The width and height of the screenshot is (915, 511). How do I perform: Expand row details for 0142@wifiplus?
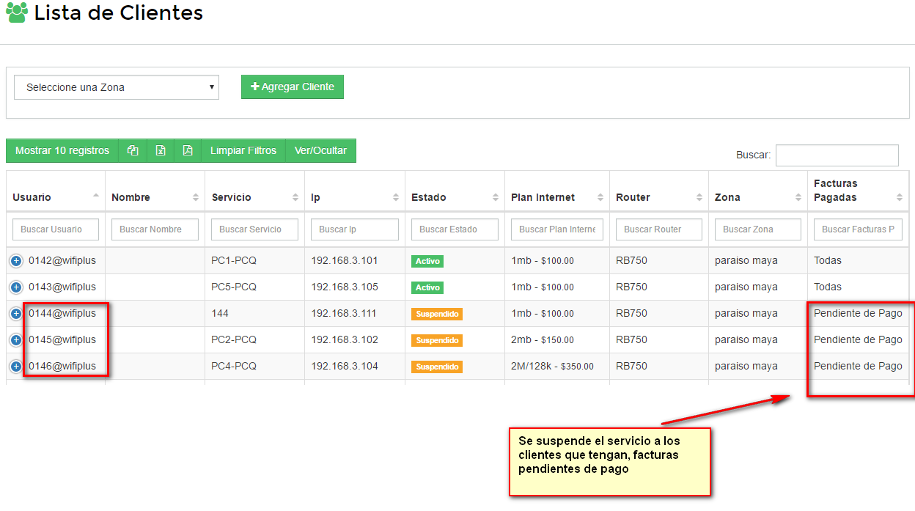click(16, 261)
